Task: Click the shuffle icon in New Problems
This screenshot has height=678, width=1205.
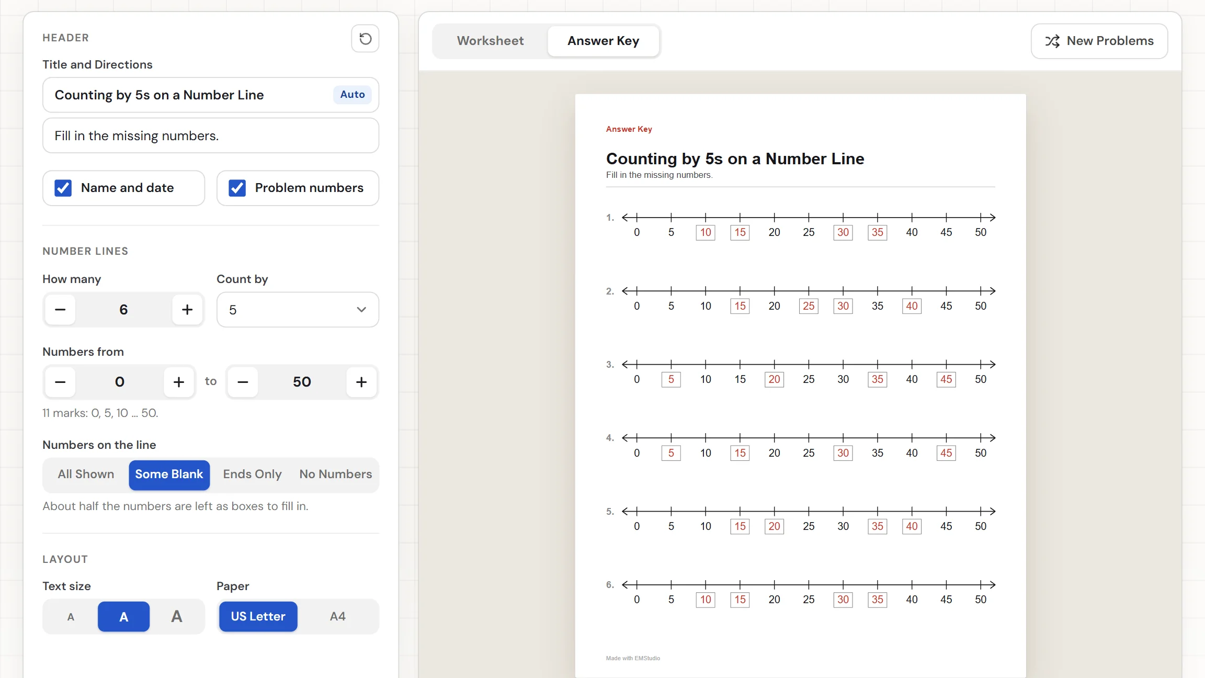Action: tap(1052, 41)
